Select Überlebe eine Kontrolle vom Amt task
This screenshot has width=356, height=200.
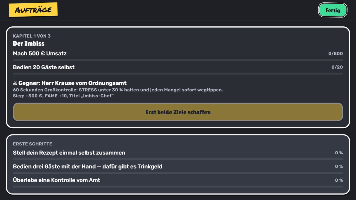click(x=57, y=180)
